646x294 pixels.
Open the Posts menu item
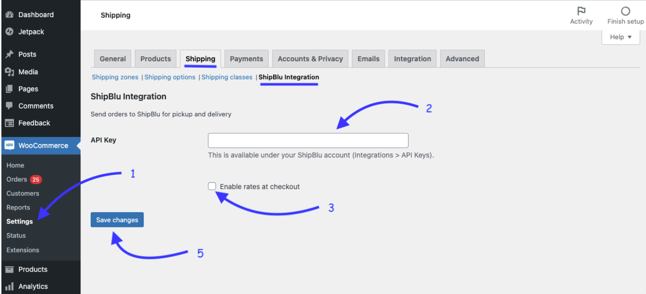[x=40, y=54]
